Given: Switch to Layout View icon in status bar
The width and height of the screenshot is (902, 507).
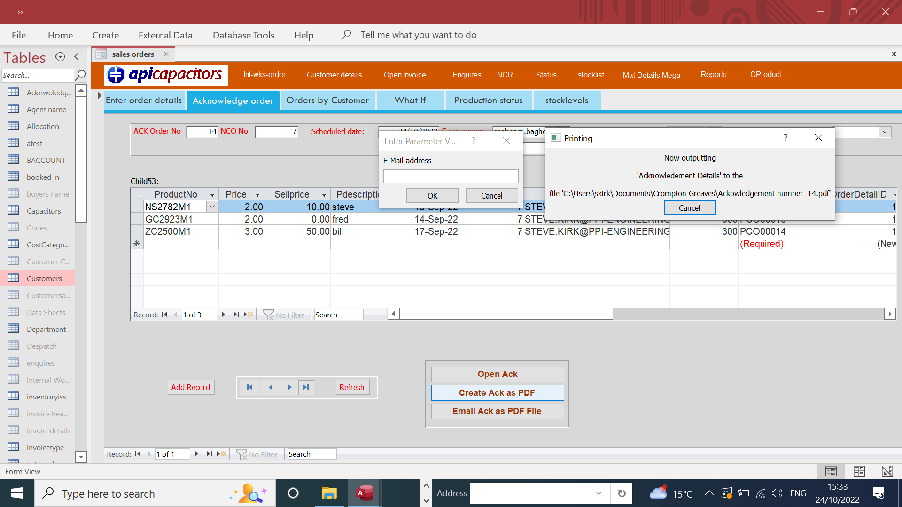Looking at the screenshot, I should coord(859,471).
